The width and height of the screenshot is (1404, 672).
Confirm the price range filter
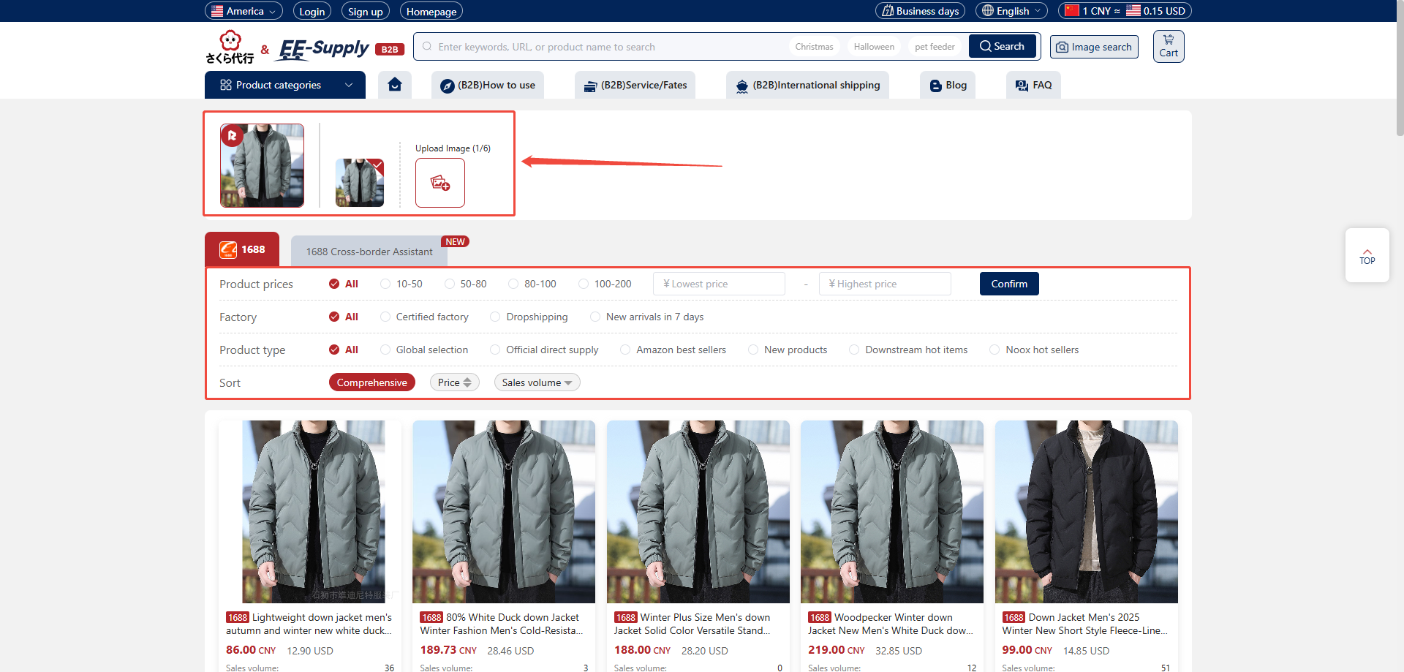[x=1009, y=284]
